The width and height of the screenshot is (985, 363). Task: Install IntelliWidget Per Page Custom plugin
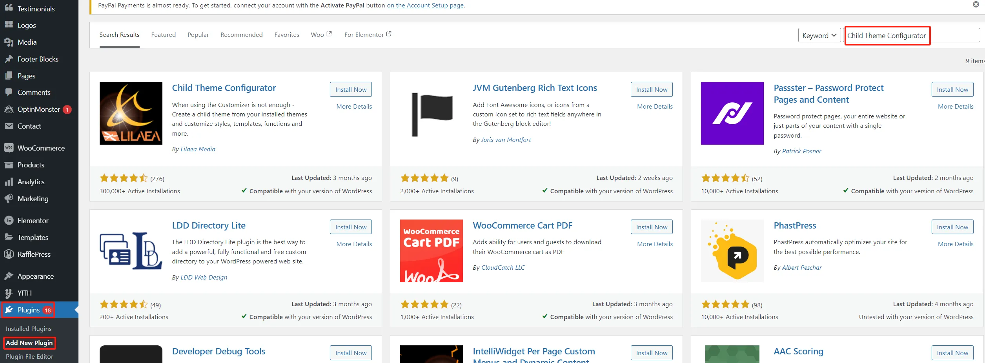point(652,353)
